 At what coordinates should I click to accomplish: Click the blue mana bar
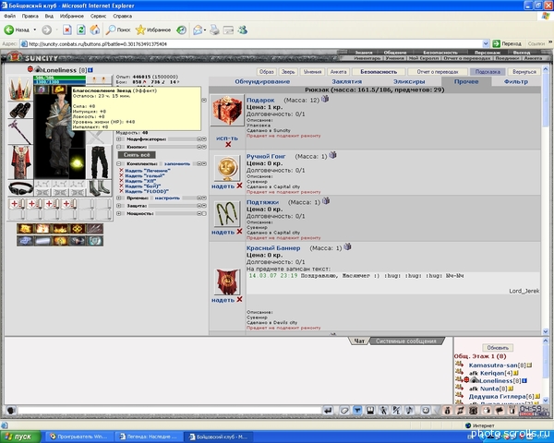59,82
